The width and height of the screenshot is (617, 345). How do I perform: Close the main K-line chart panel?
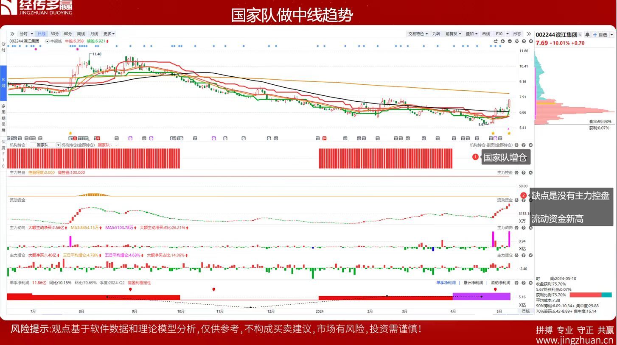tap(530, 41)
